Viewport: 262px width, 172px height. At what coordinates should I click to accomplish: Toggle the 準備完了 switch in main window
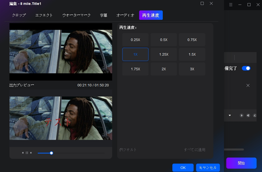point(246,69)
